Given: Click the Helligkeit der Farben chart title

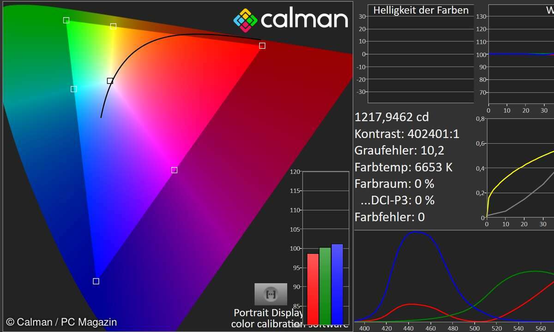Looking at the screenshot, I should [421, 10].
